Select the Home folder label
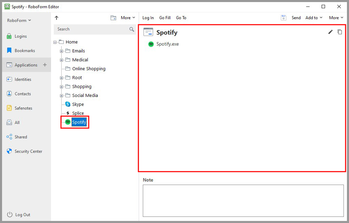The height and width of the screenshot is (223, 349). tap(72, 42)
